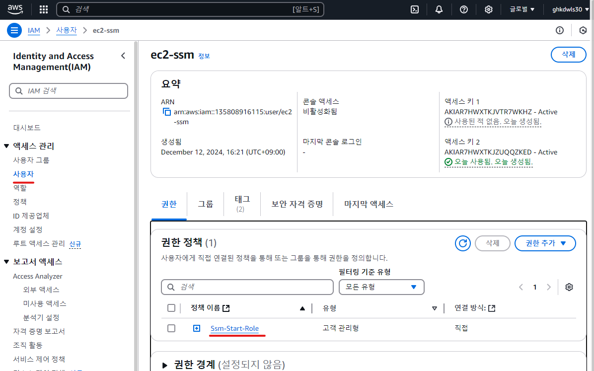Go to previous page of policies
594x371 pixels.
coord(521,287)
